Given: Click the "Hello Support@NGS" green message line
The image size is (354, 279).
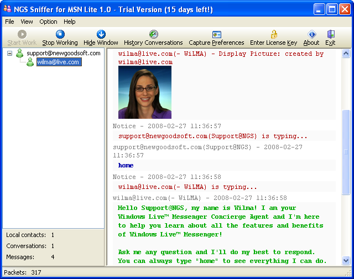Looking at the screenshot, I should [207, 208].
